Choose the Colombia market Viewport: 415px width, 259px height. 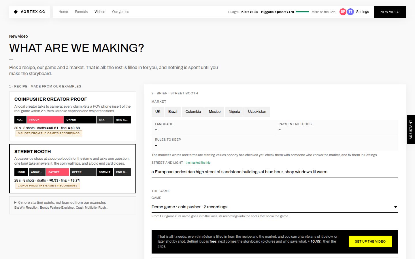(193, 112)
